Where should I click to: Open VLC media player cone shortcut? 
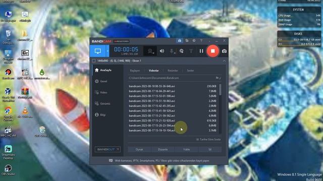25,113
